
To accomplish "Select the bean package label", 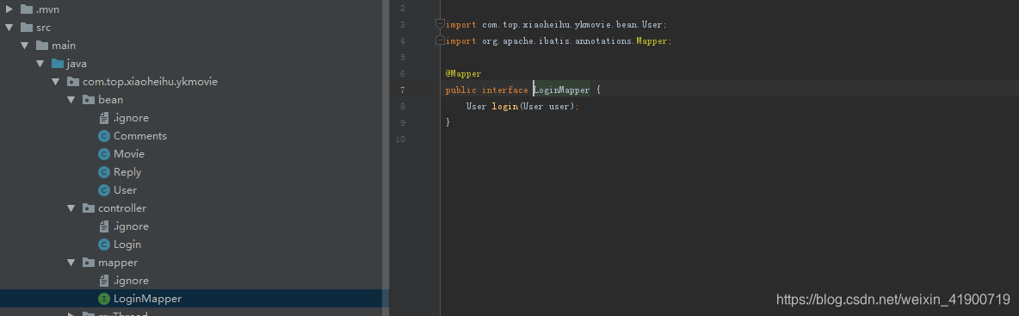I will point(110,100).
